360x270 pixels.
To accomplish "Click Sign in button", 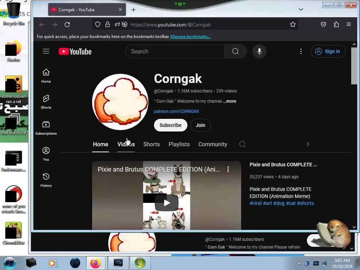I will point(328,51).
